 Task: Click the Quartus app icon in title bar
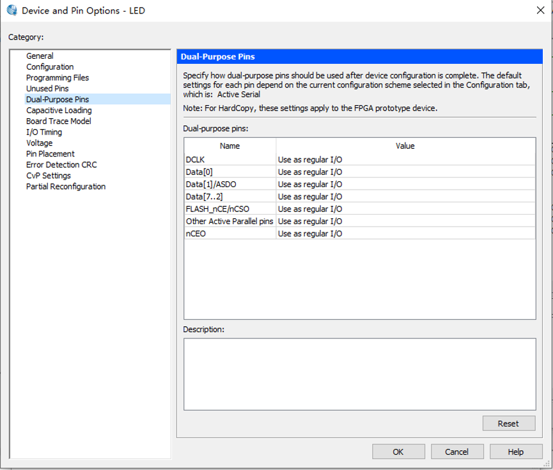point(12,10)
